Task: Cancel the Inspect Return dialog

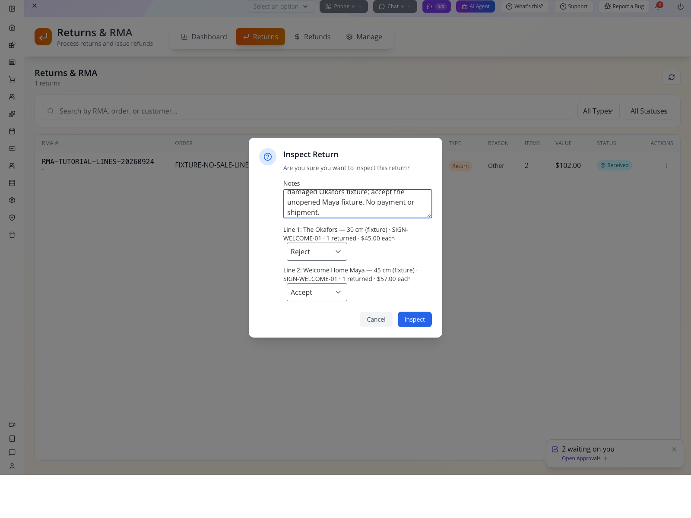Action: click(x=376, y=319)
